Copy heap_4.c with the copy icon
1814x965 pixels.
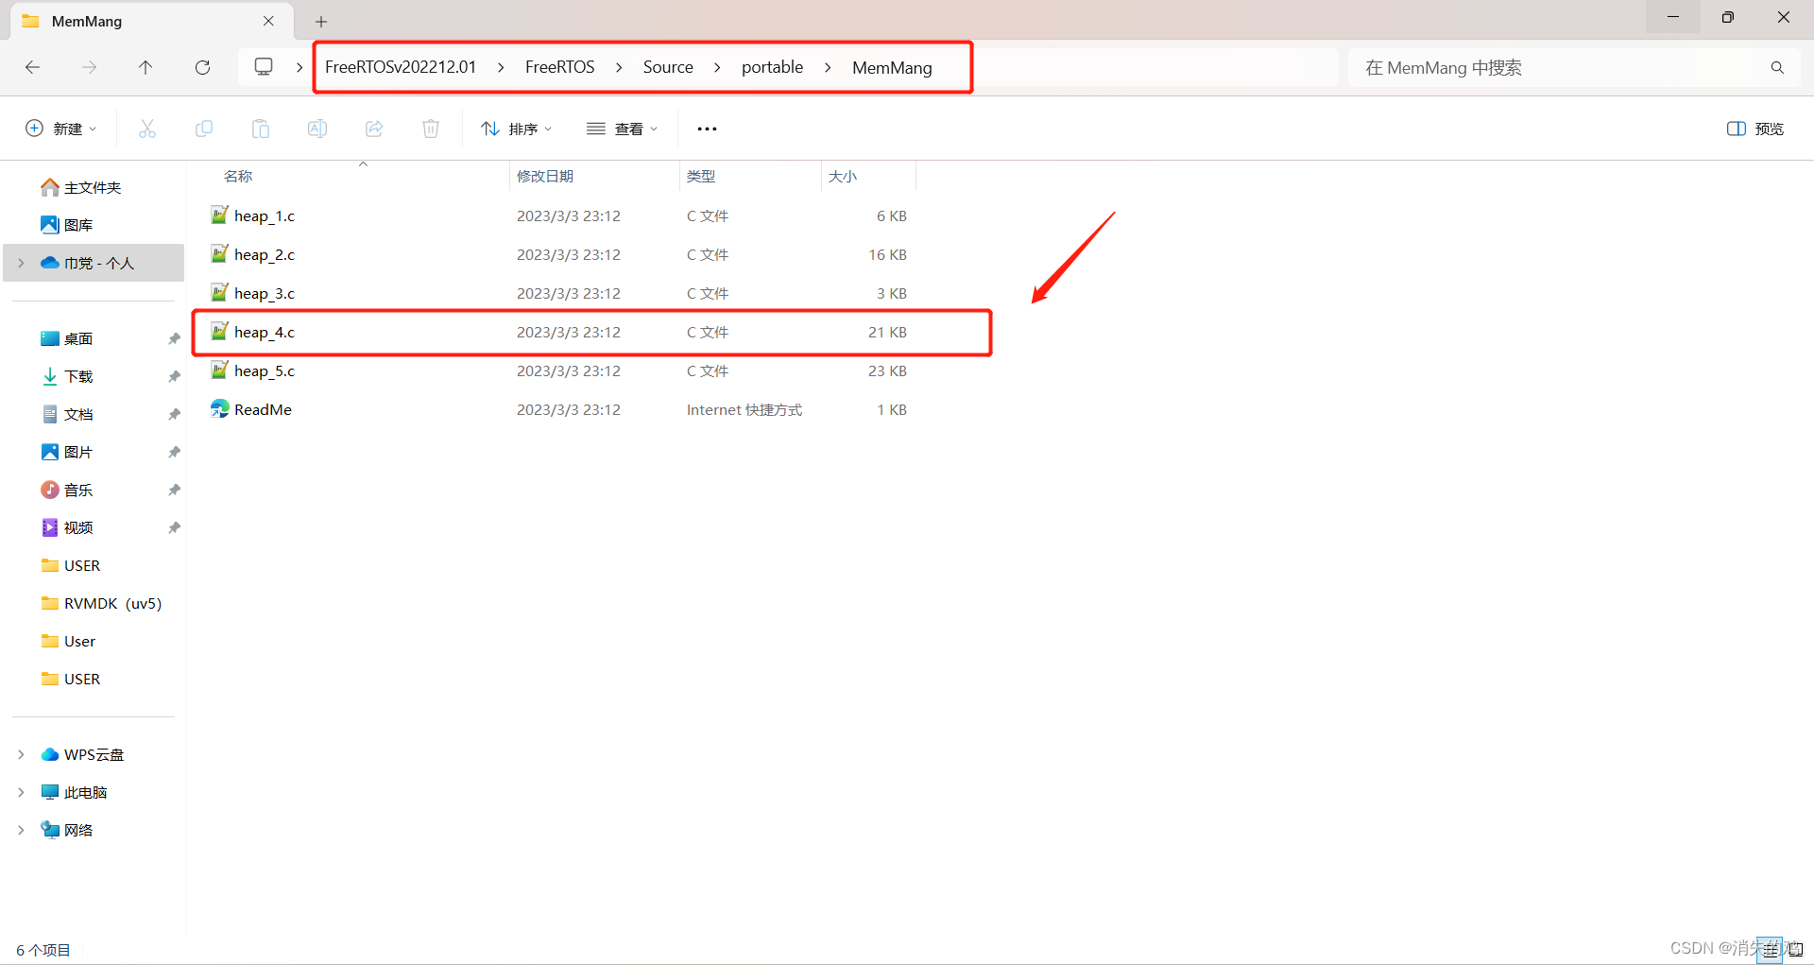(204, 129)
